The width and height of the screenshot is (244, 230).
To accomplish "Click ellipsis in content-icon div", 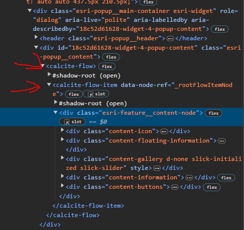I will tap(164, 132).
